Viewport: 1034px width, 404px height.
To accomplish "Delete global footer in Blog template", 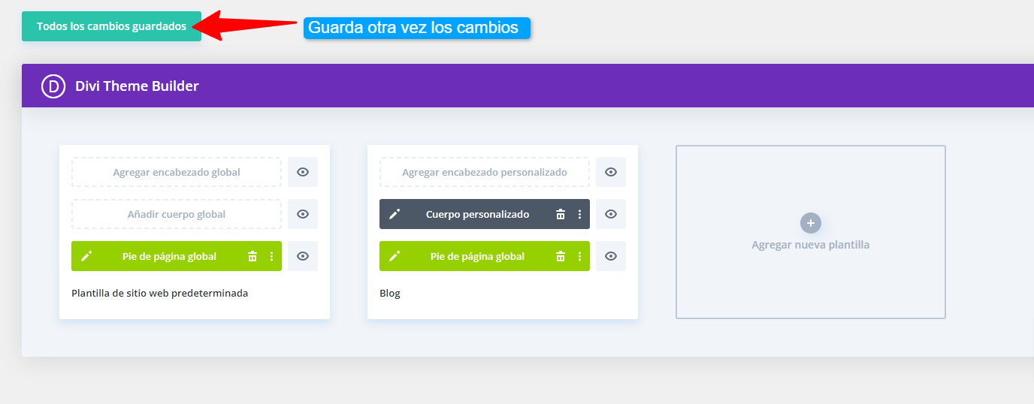I will [x=561, y=256].
